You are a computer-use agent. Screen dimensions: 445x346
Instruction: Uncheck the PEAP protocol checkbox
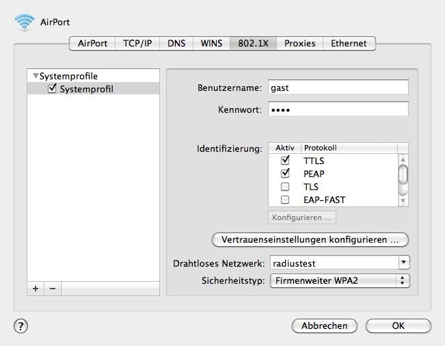coord(285,173)
